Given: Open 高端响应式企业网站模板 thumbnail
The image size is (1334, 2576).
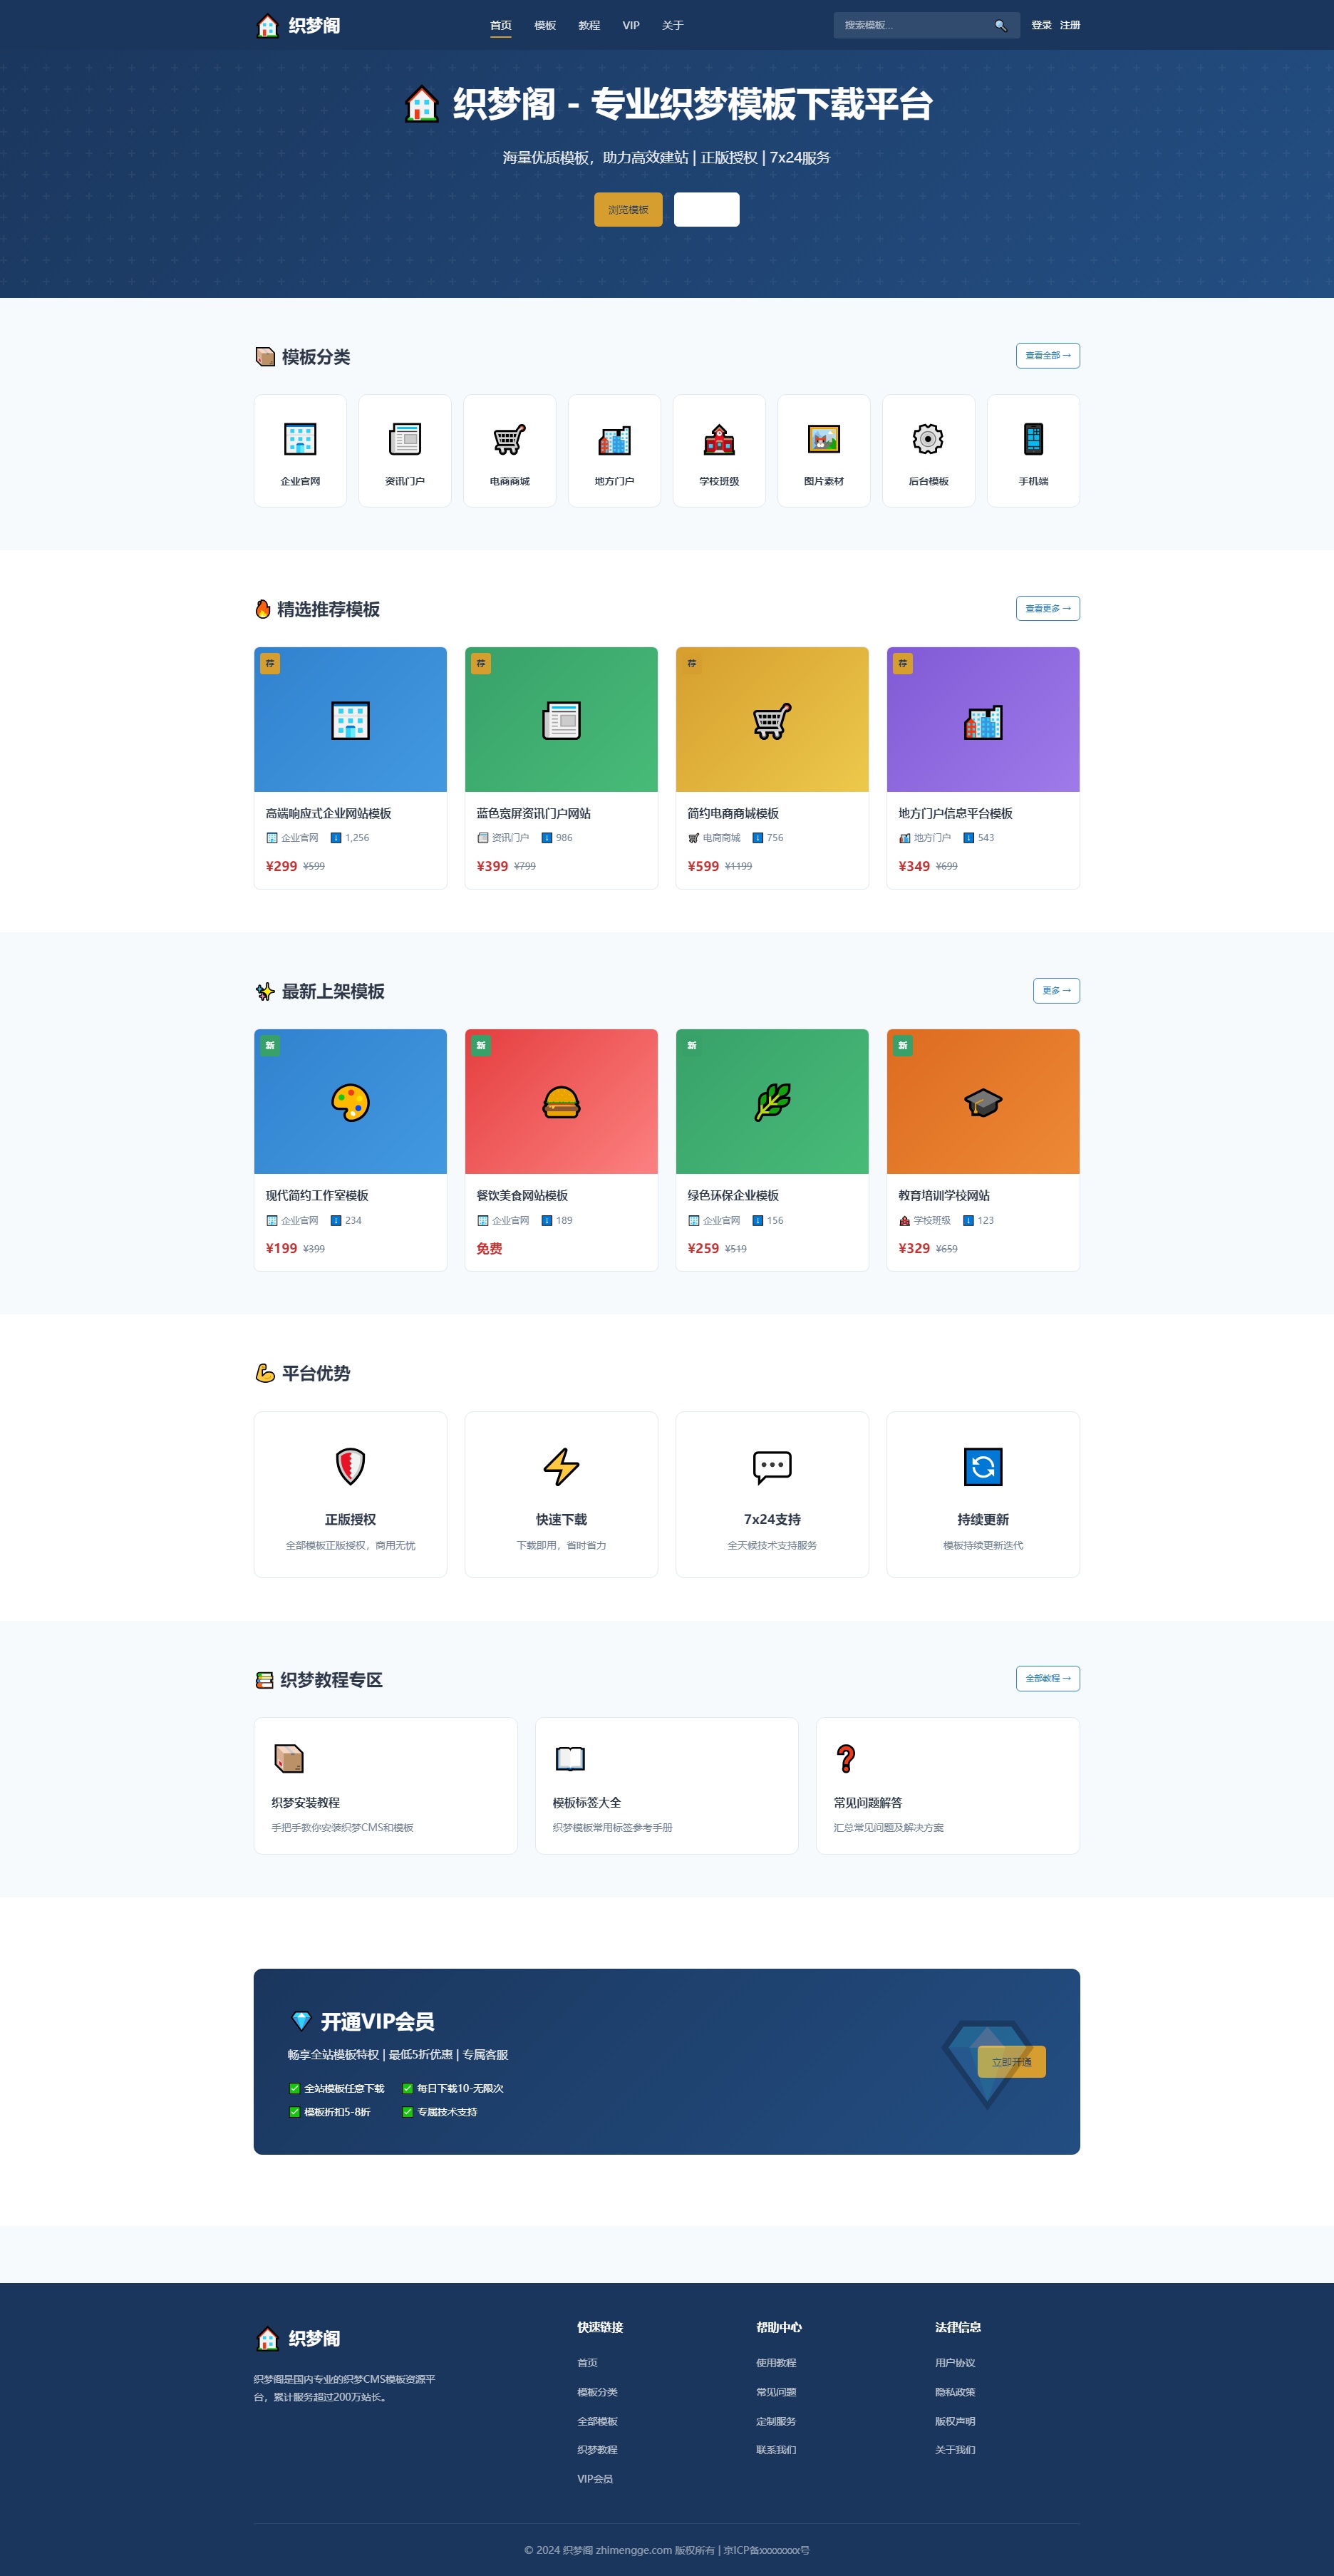Looking at the screenshot, I should [x=350, y=719].
